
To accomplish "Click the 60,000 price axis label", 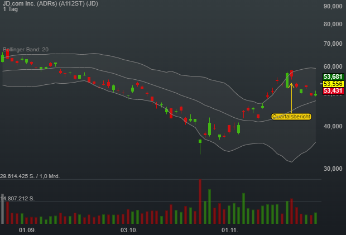I will click(x=333, y=66).
